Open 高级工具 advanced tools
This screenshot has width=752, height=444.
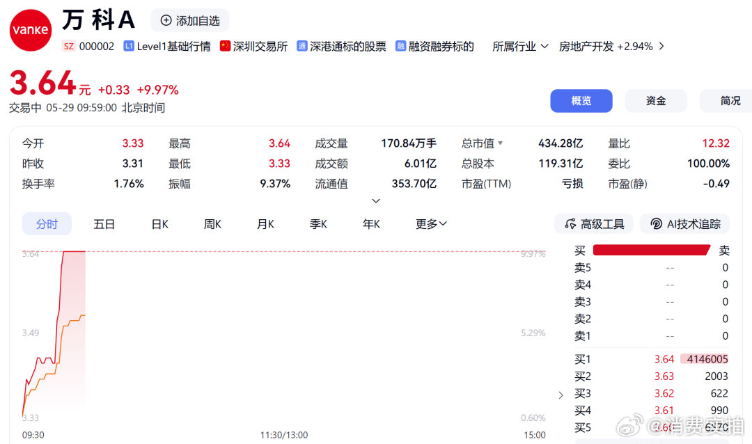(x=594, y=224)
